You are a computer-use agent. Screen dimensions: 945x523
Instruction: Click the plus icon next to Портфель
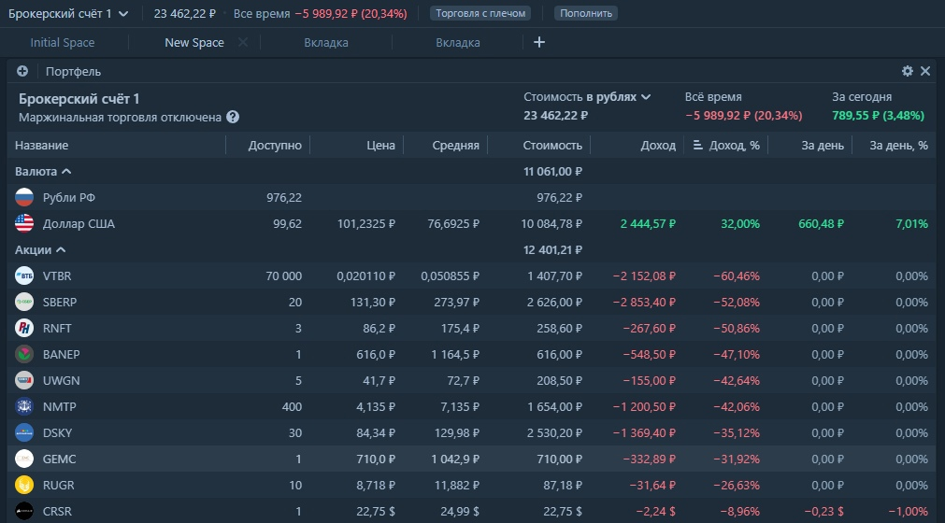coord(22,71)
